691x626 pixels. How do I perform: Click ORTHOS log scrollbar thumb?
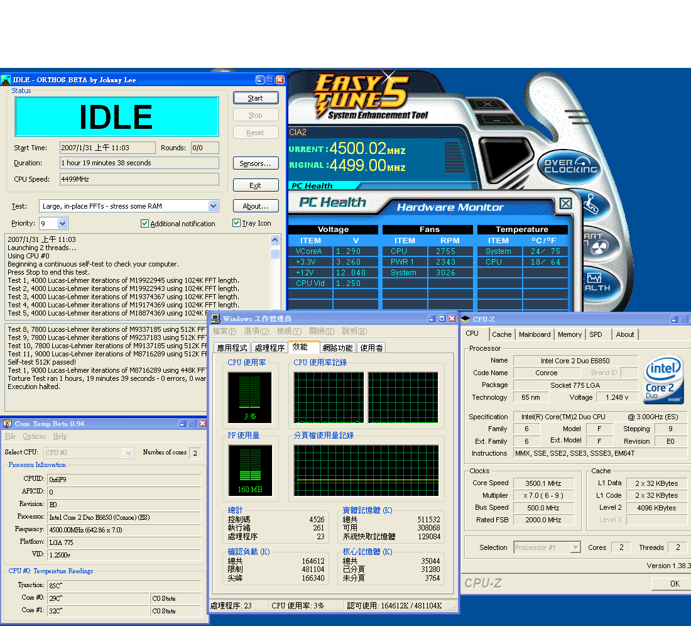275,253
